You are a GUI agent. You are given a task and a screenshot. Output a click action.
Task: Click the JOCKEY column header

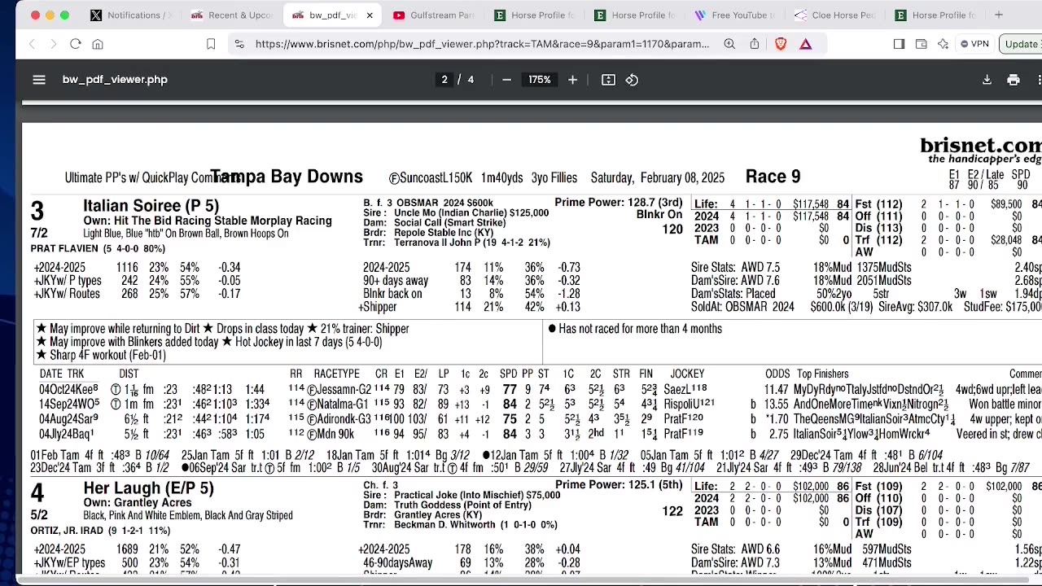tap(687, 374)
